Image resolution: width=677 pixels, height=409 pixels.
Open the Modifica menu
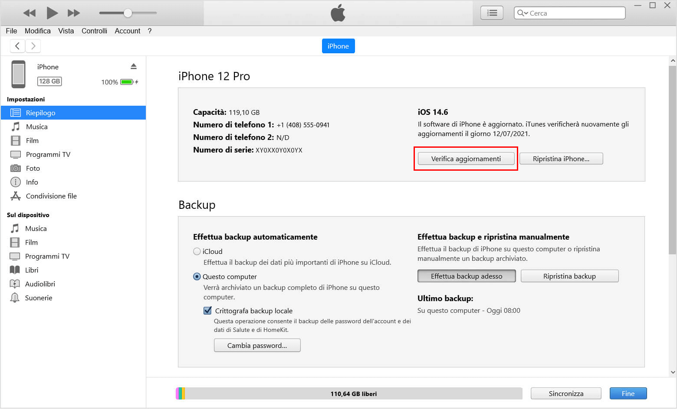tap(38, 31)
